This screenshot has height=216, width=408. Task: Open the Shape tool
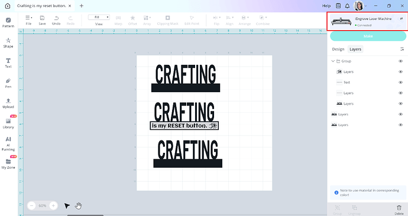coord(8,42)
